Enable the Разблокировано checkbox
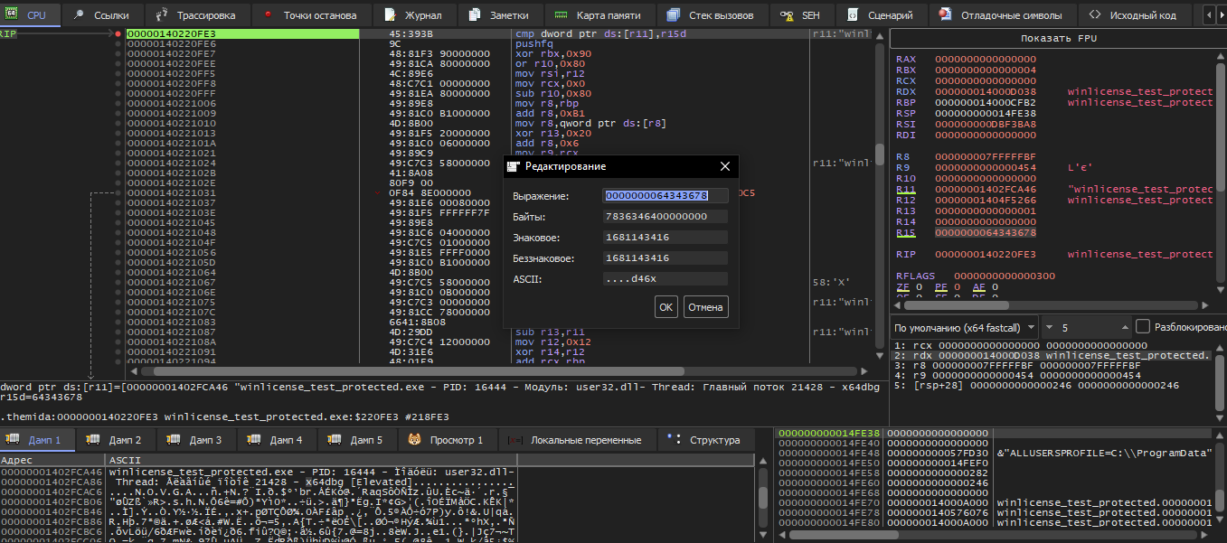The height and width of the screenshot is (543, 1227). (1143, 326)
